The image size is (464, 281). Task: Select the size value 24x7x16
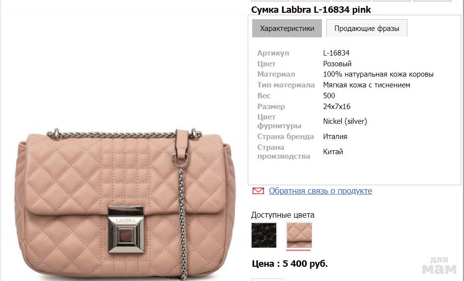[337, 106]
